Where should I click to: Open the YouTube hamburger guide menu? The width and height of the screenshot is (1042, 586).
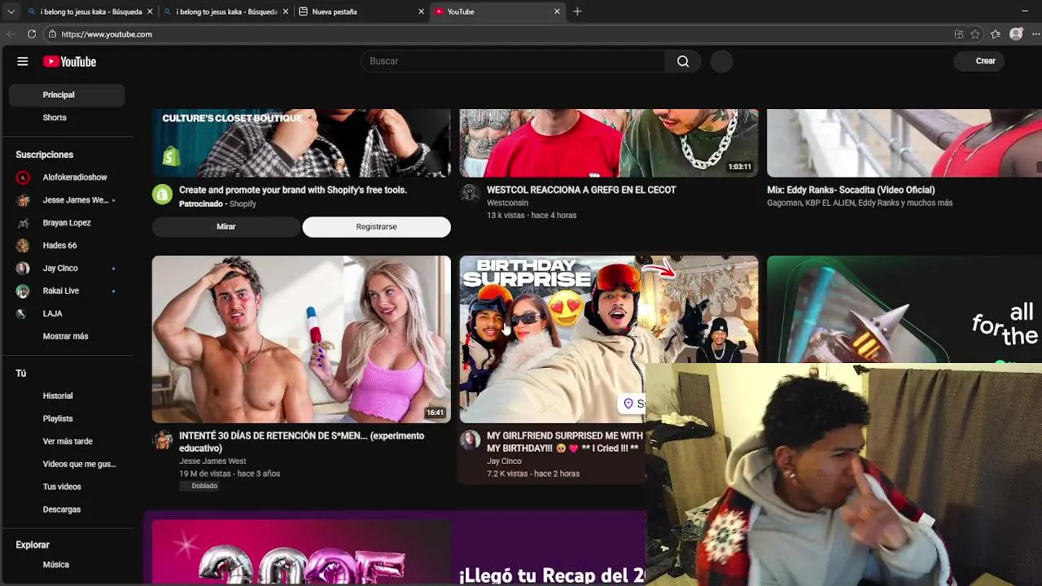point(23,61)
